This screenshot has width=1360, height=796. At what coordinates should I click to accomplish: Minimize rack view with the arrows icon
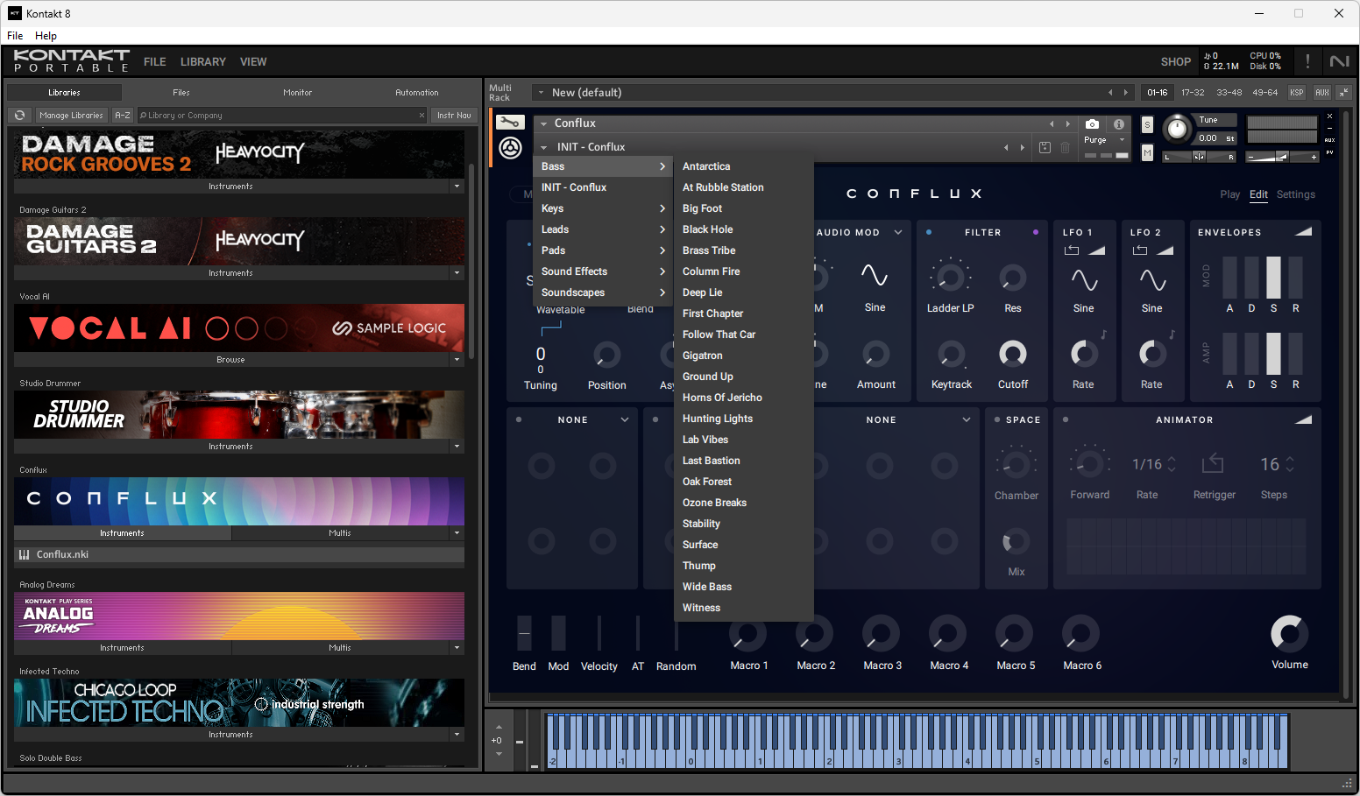(x=1343, y=92)
